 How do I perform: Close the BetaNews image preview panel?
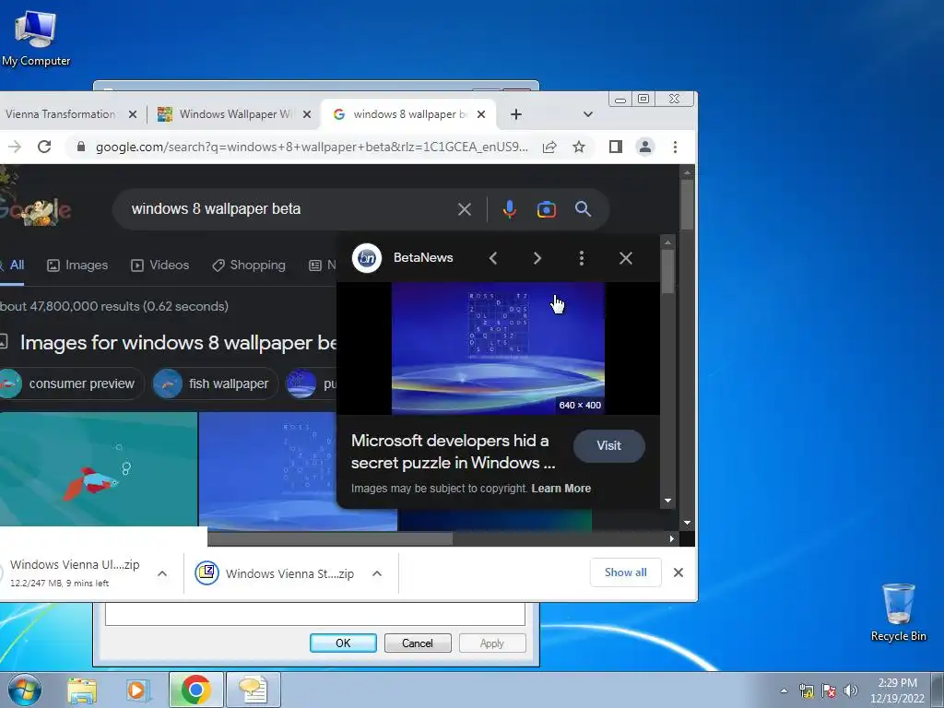(626, 258)
